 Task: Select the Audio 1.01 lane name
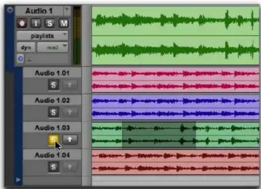(52, 73)
